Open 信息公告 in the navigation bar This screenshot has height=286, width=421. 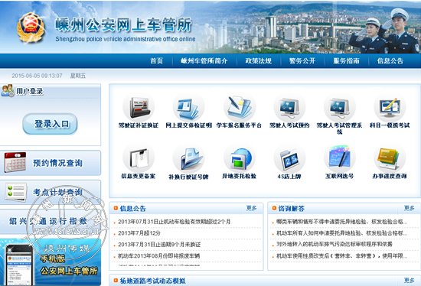pos(390,61)
